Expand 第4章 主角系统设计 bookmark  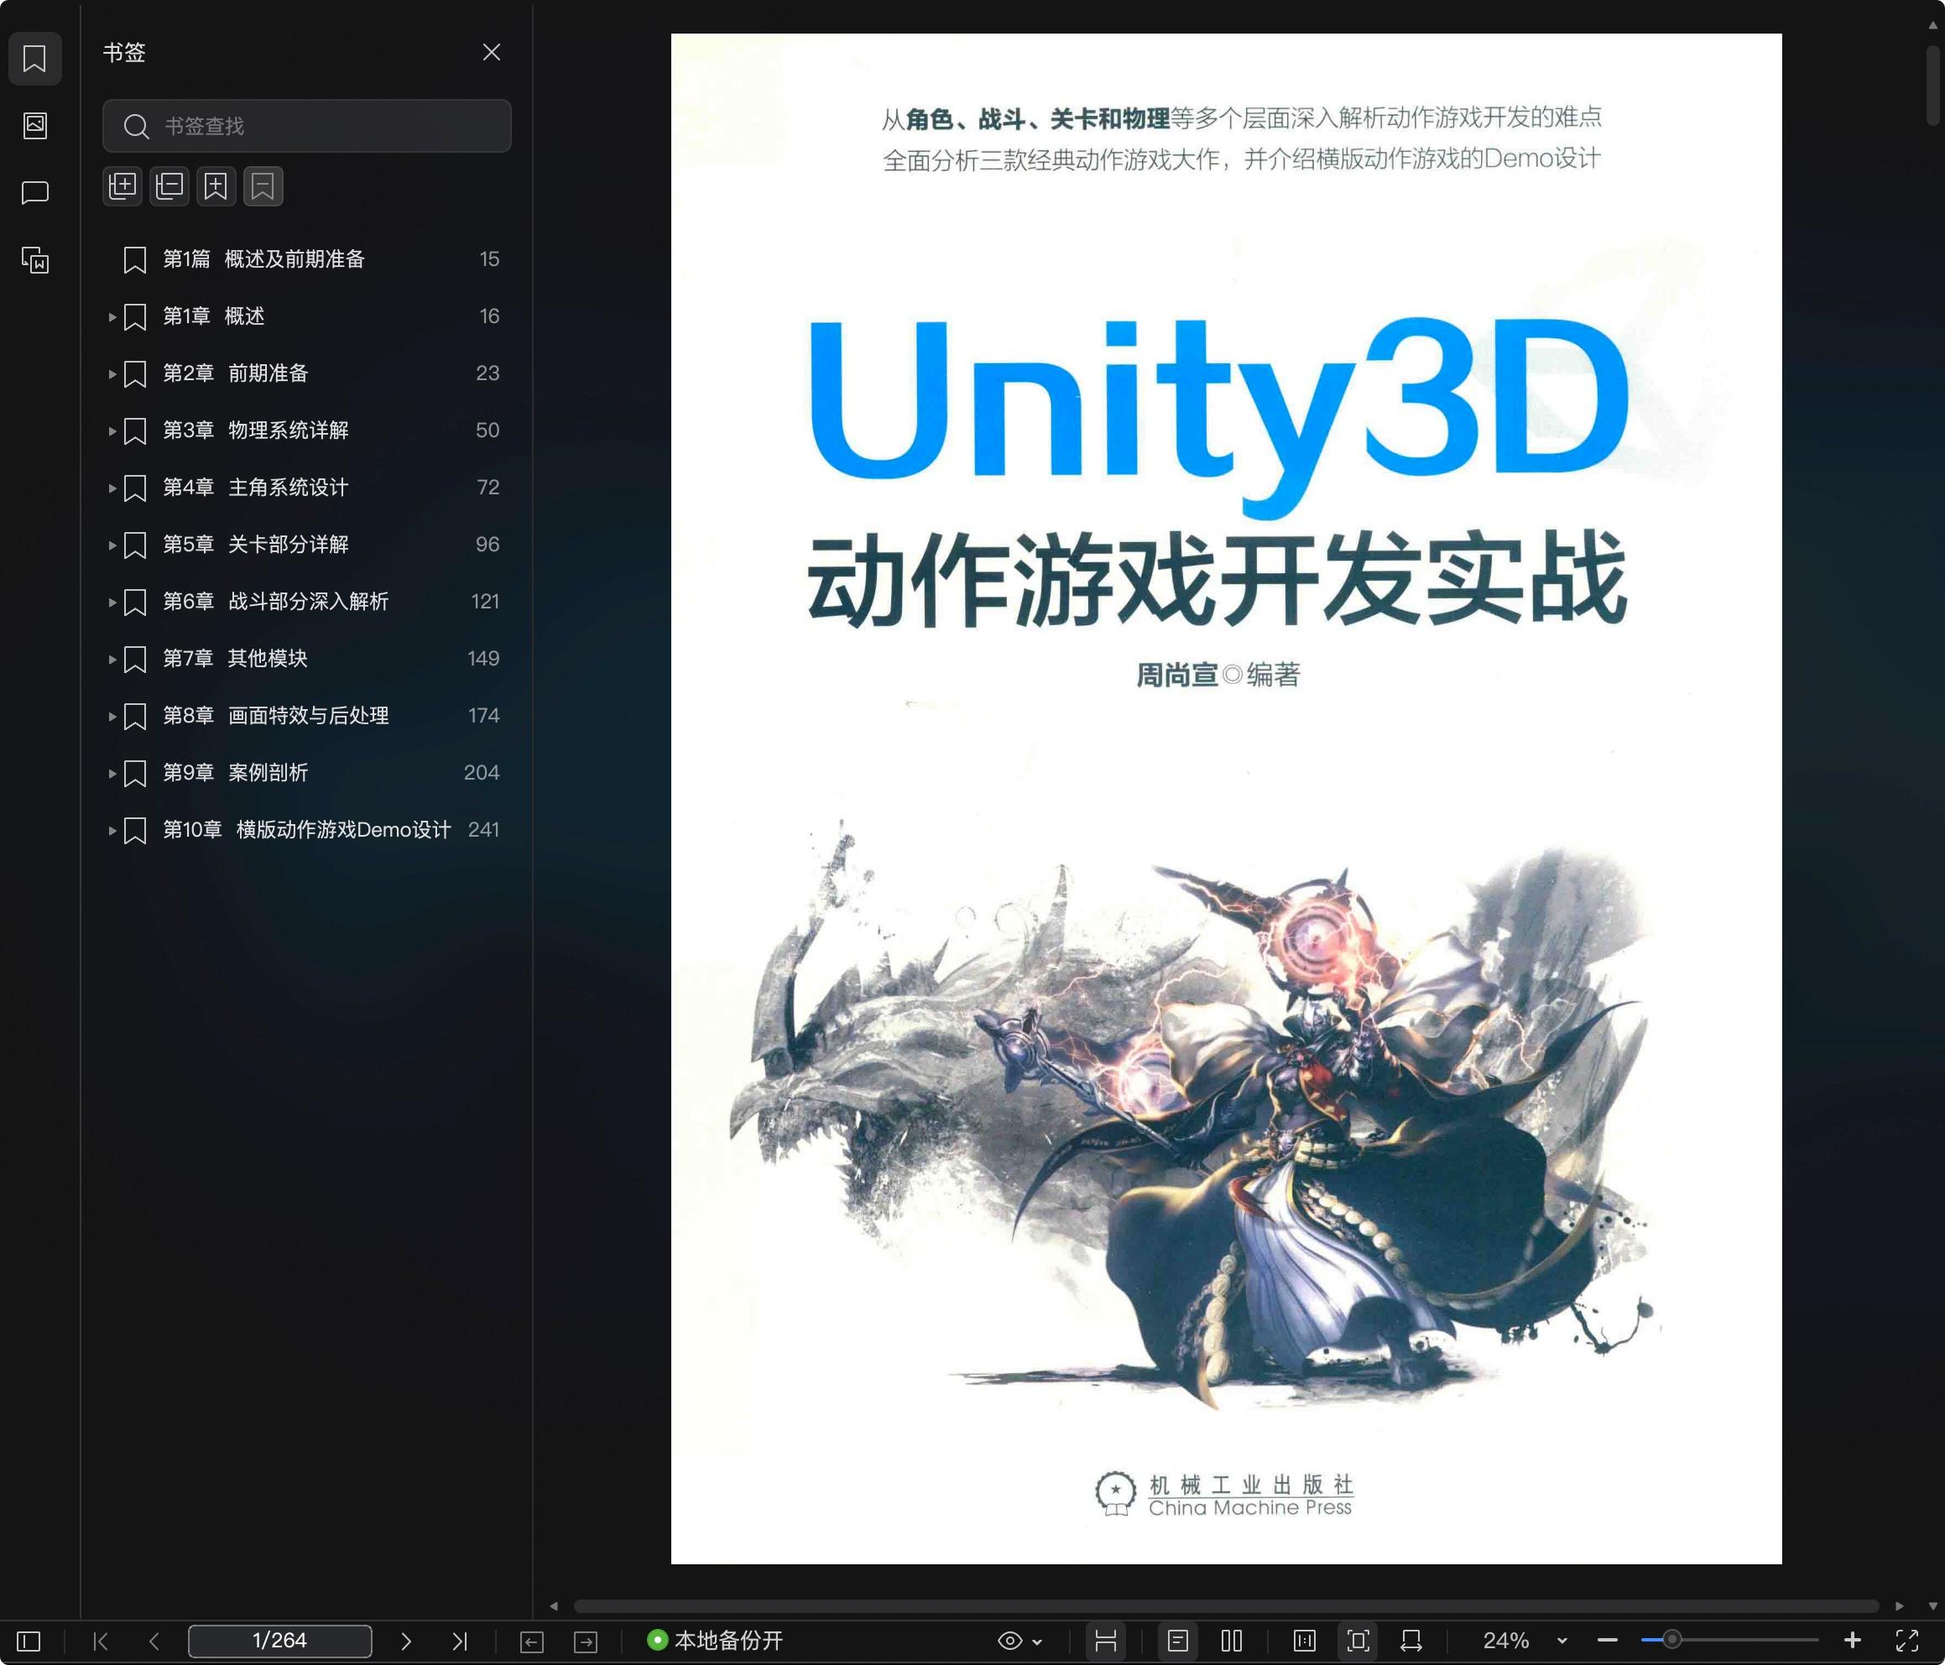click(x=112, y=488)
